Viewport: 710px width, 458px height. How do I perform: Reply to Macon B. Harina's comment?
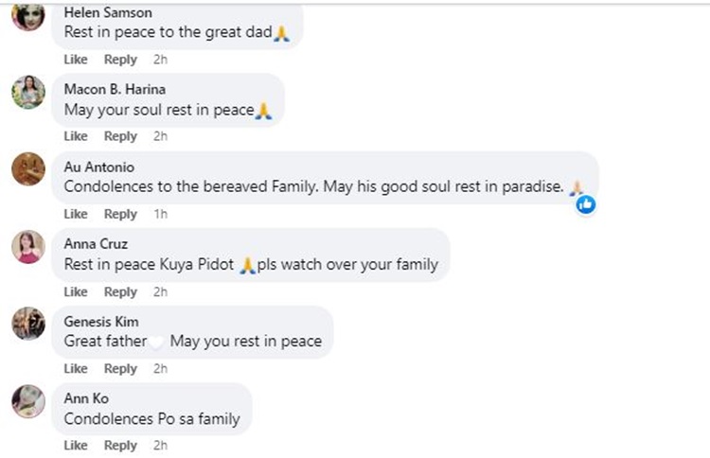120,136
